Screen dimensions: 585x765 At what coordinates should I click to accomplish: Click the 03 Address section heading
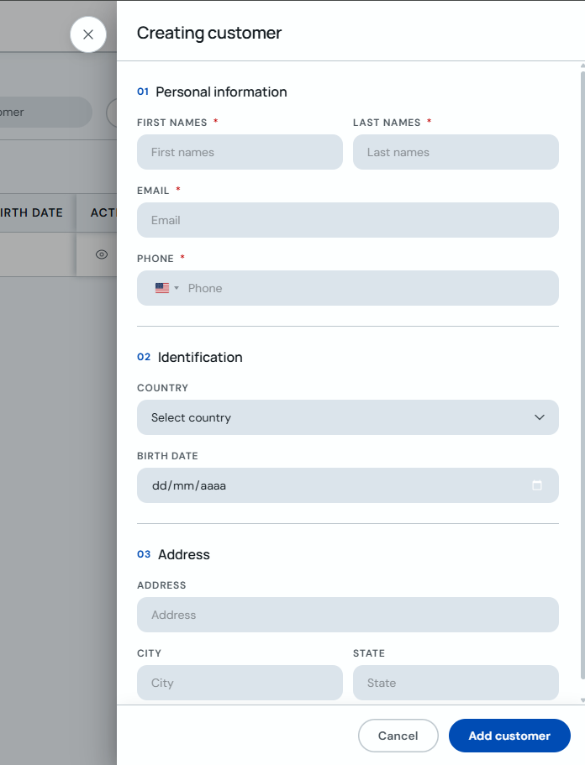click(x=173, y=555)
